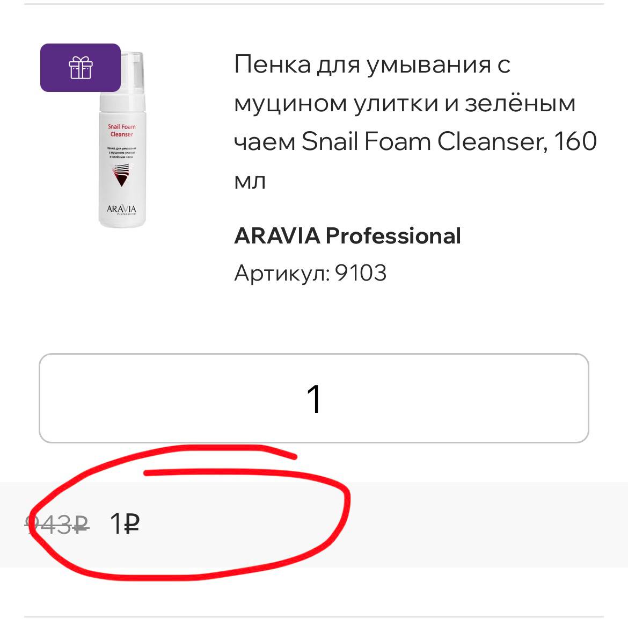Click the 'Артикул' label
The height and width of the screenshot is (624, 628).
click(282, 273)
